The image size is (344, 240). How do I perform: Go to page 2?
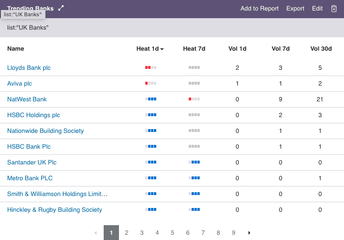pos(127,233)
